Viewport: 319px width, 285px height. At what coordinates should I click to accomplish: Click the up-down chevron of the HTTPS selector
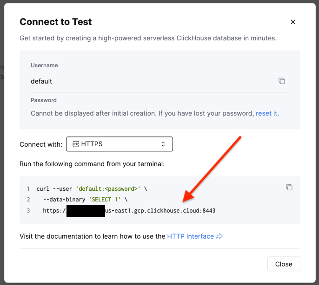click(x=163, y=144)
